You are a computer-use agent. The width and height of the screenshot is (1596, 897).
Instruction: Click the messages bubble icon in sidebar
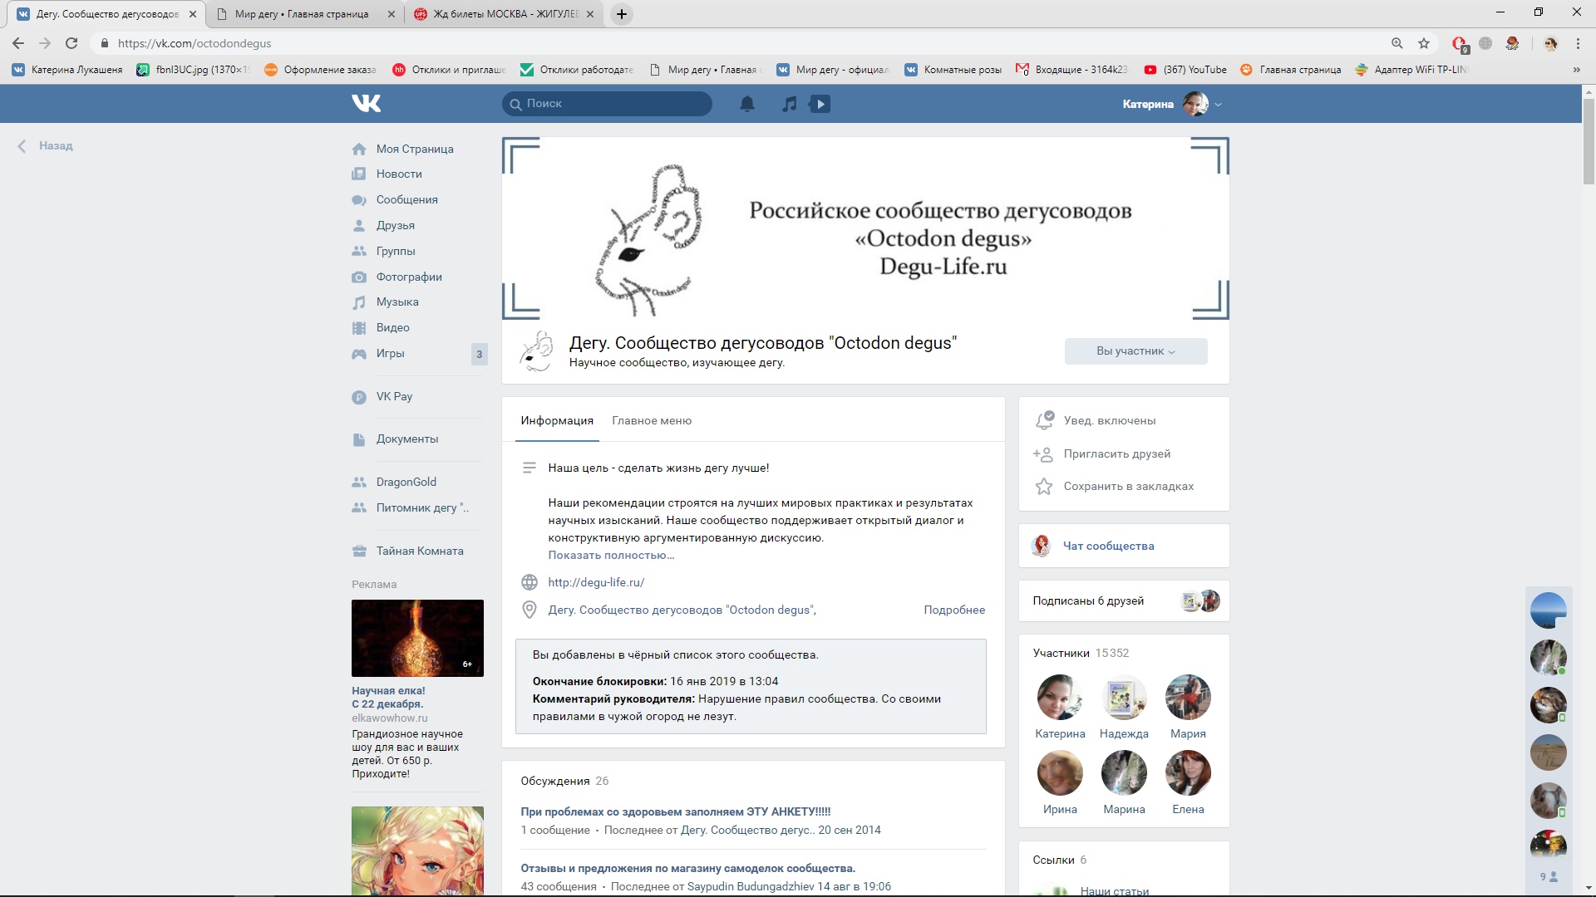point(359,200)
